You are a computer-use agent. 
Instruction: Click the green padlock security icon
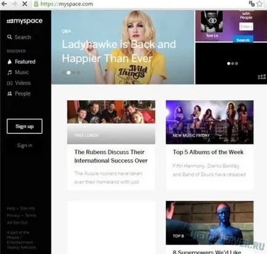[x=36, y=4]
